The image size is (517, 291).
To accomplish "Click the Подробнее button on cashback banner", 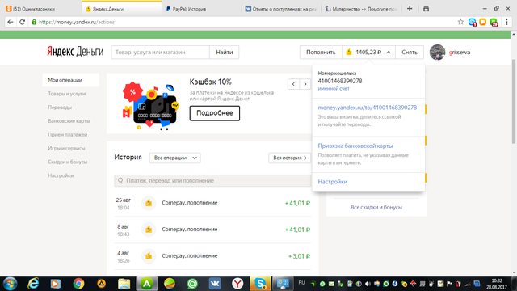I will pos(215,113).
